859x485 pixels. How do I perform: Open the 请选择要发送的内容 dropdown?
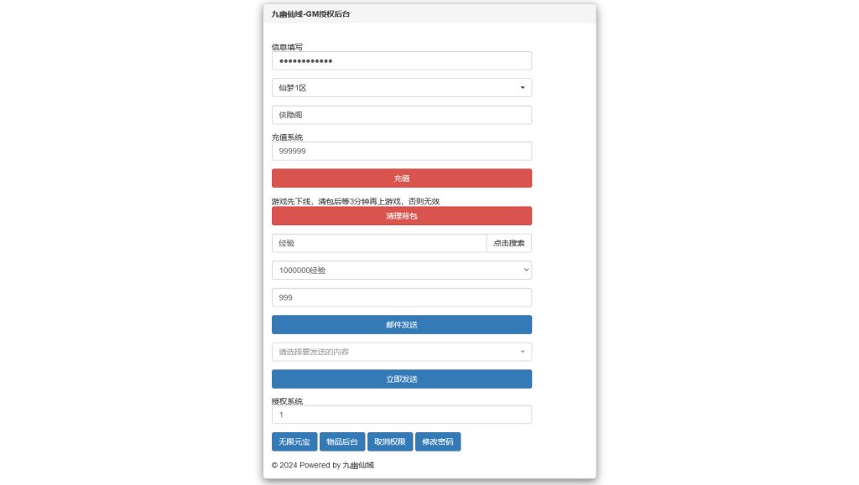[401, 352]
